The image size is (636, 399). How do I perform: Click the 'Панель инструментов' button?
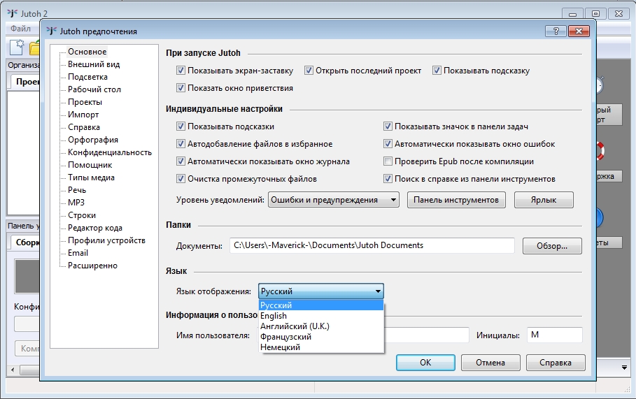point(456,200)
